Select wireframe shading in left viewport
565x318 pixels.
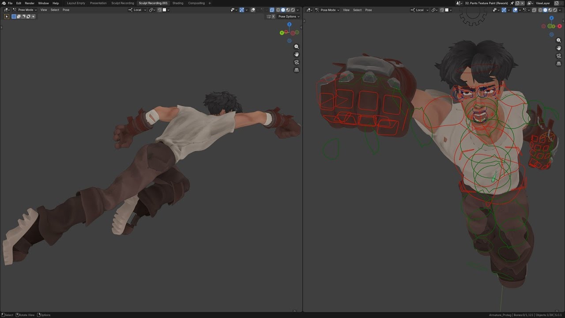(278, 10)
